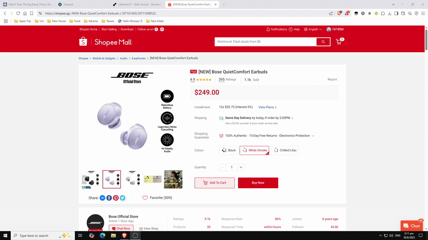Image resolution: width=428 pixels, height=240 pixels.
Task: Open Task View on taskbar
Action: pyautogui.click(x=80, y=236)
